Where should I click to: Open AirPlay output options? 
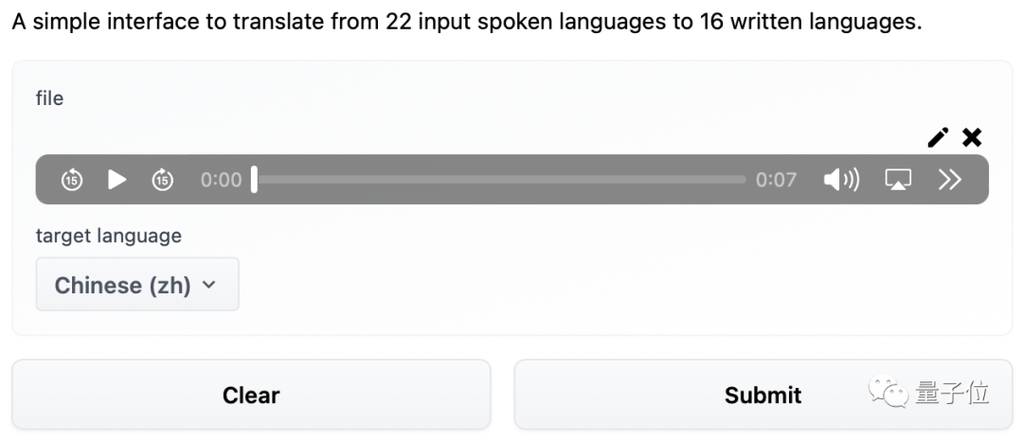click(x=898, y=180)
